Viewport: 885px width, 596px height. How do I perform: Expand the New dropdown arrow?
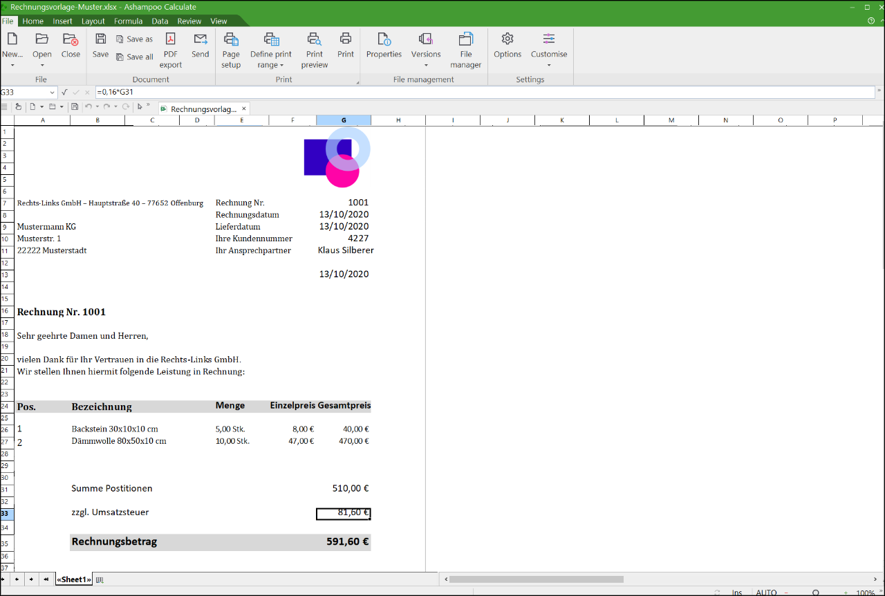12,65
